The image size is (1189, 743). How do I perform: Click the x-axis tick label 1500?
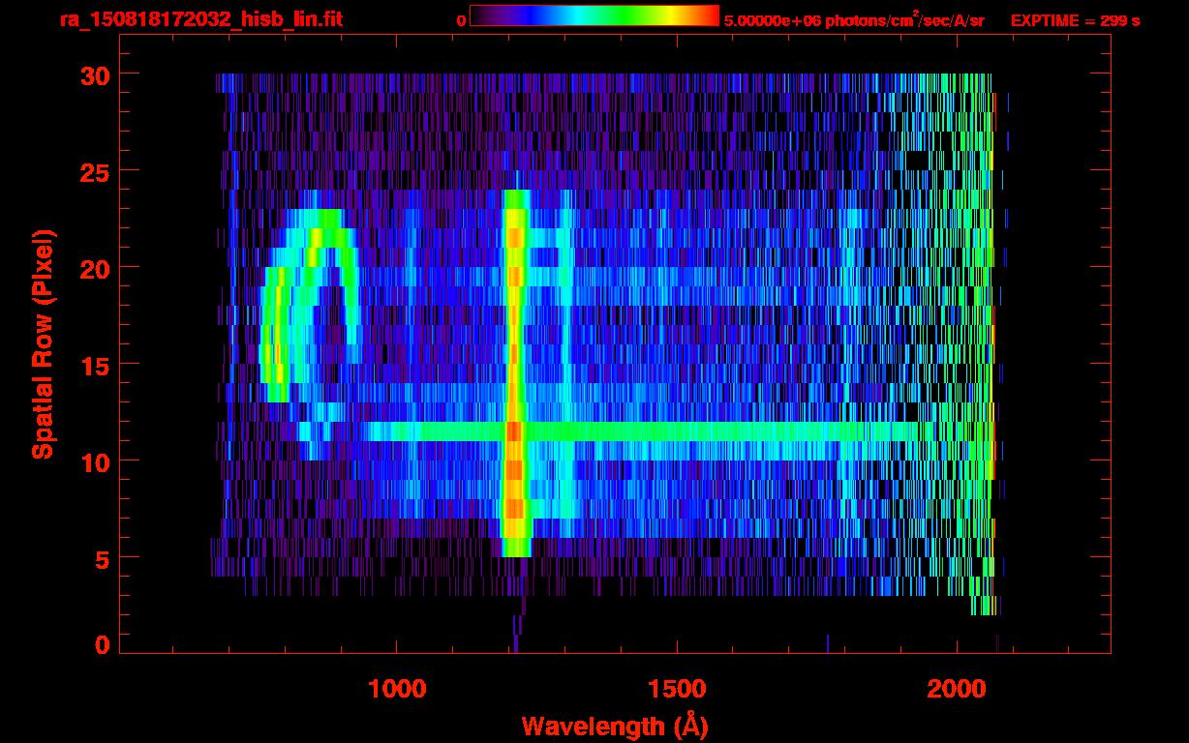[677, 689]
